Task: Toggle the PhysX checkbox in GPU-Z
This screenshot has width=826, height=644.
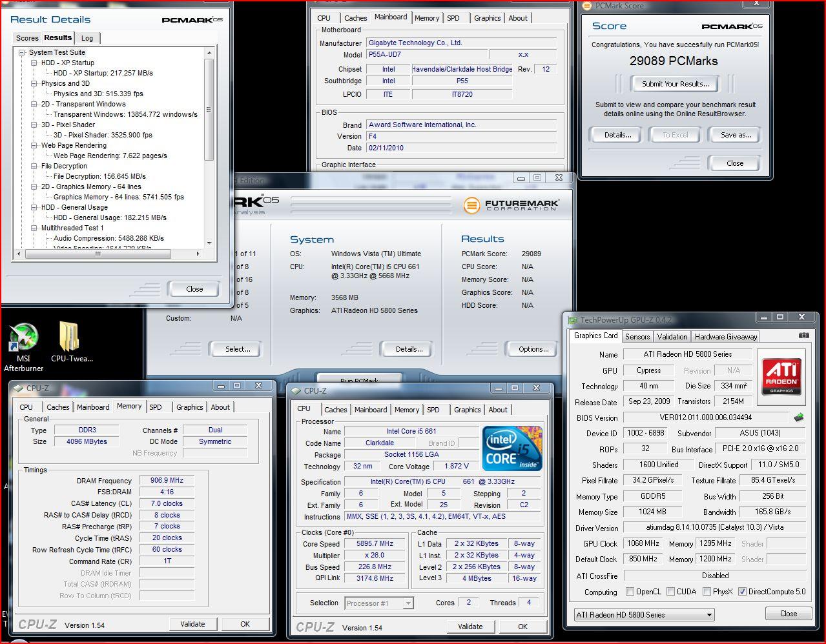Action: 707,592
